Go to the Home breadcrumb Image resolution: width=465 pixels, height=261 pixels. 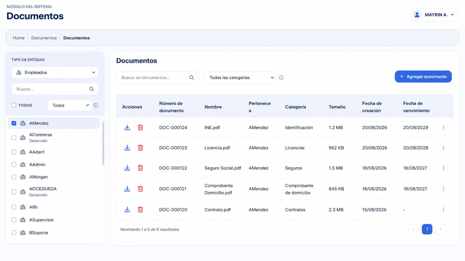[19, 38]
